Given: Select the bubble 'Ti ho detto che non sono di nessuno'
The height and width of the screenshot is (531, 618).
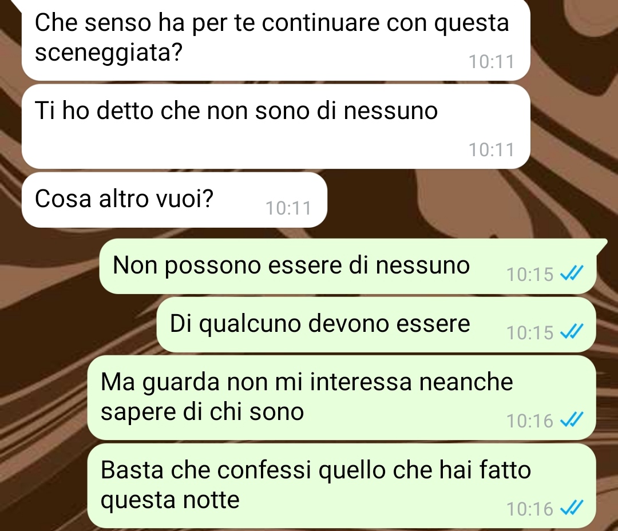Looking at the screenshot, I should 276,126.
